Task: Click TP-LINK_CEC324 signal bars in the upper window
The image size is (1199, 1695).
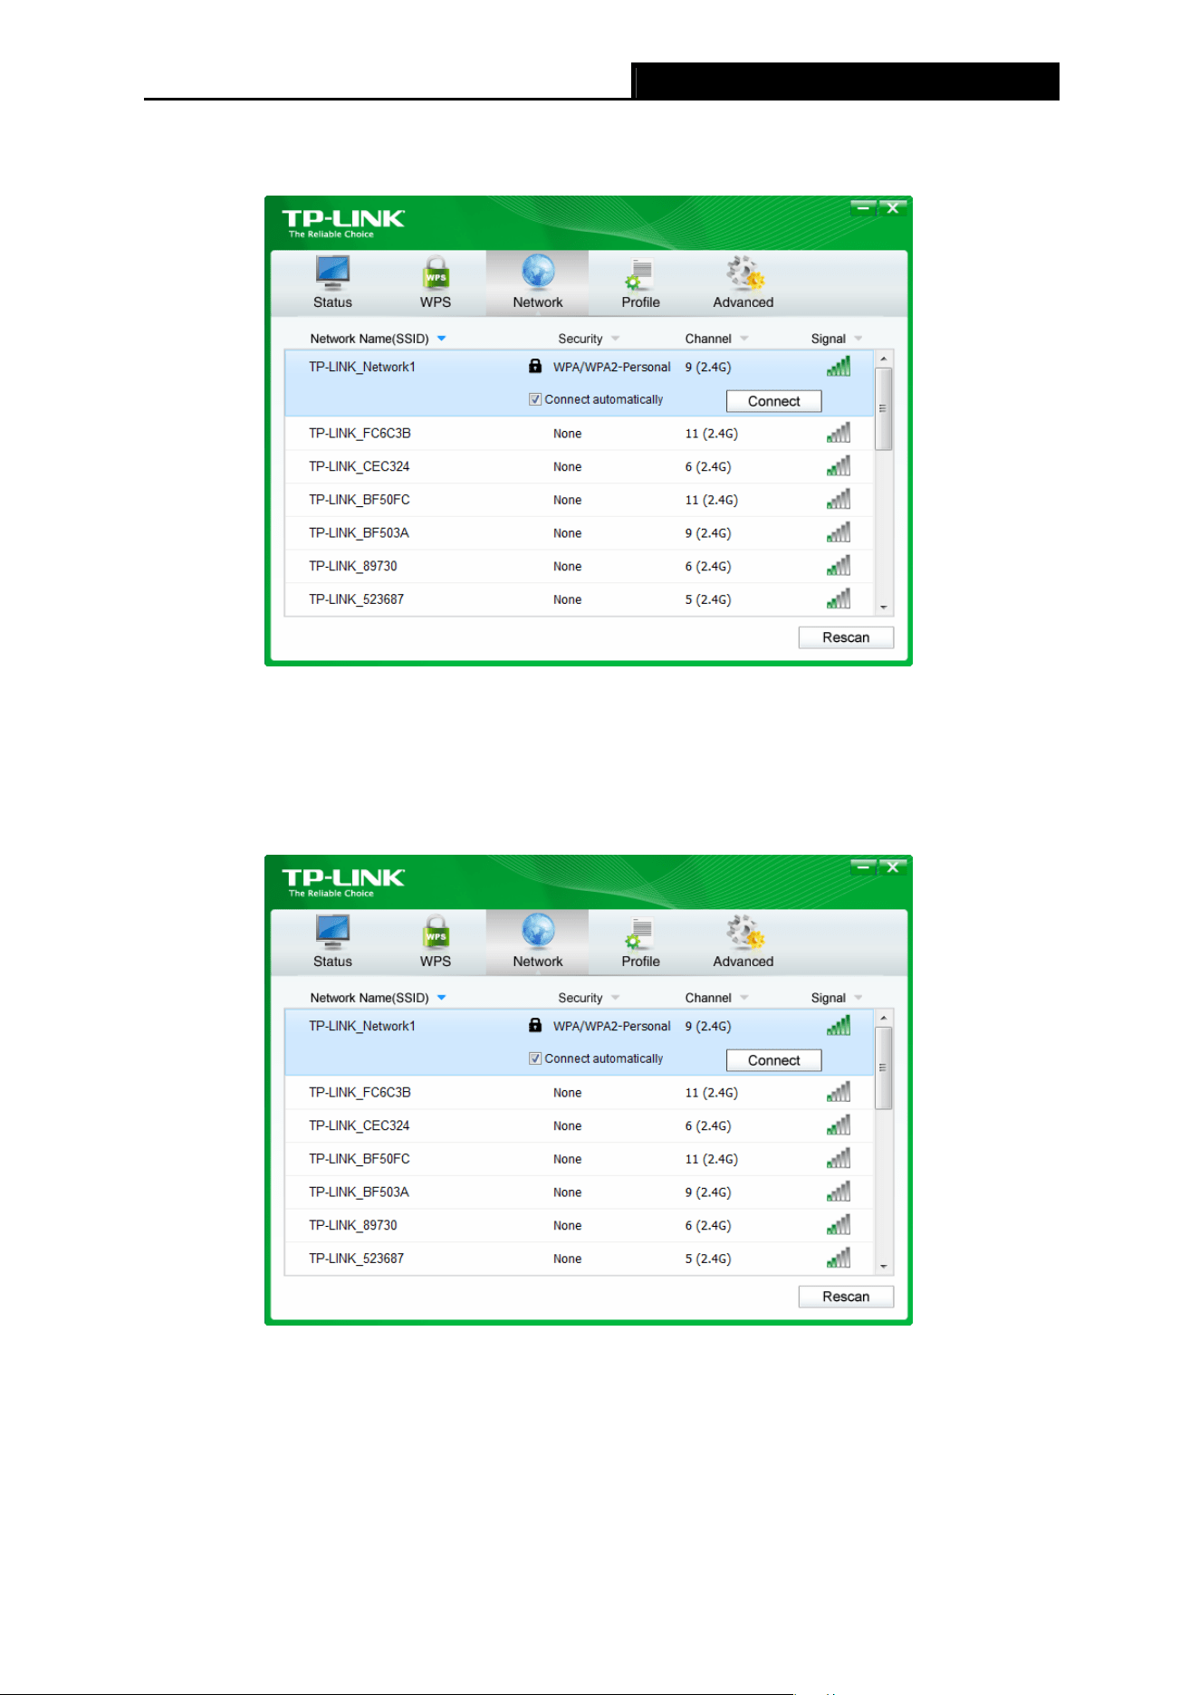Action: [839, 466]
